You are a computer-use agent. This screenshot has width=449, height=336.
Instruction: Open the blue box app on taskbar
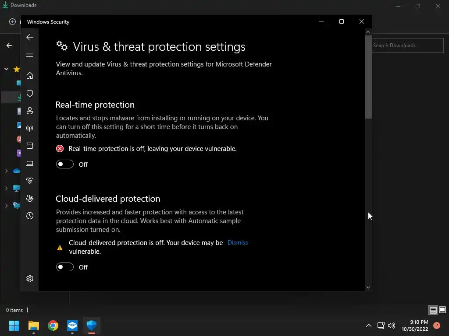click(72, 325)
